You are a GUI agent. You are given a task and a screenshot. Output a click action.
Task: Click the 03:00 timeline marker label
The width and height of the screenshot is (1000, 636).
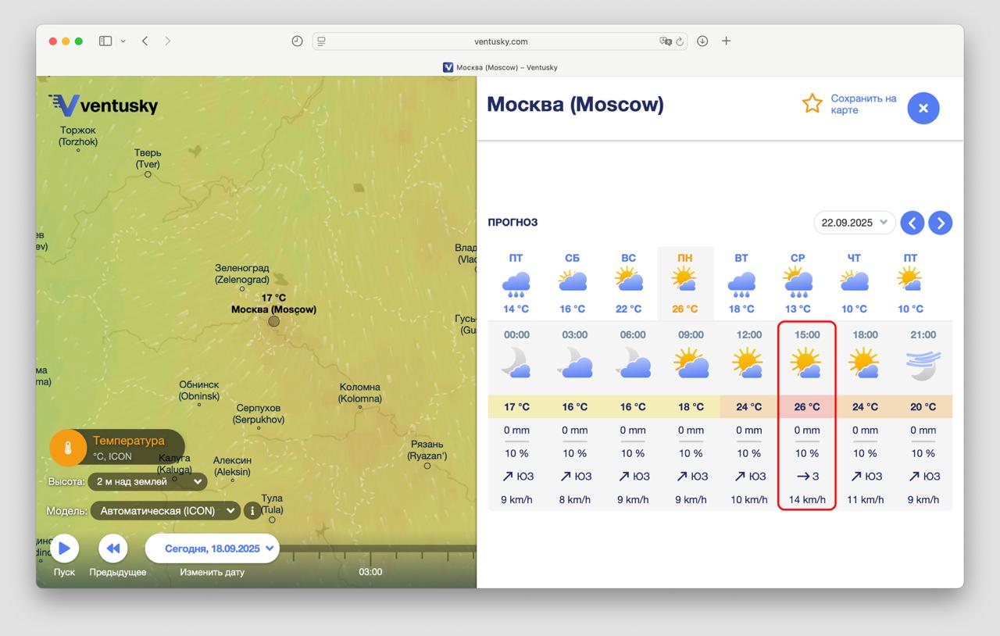(370, 572)
